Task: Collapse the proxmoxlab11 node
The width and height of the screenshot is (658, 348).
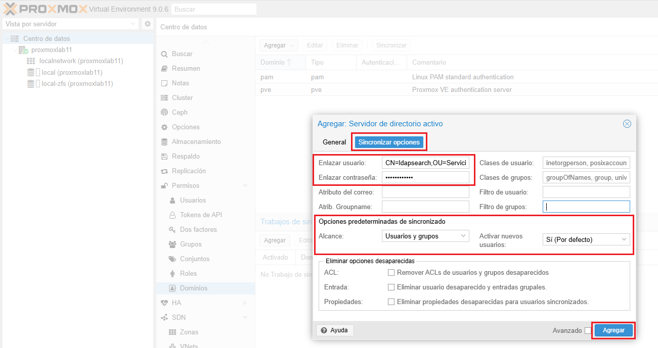Action: (x=15, y=49)
